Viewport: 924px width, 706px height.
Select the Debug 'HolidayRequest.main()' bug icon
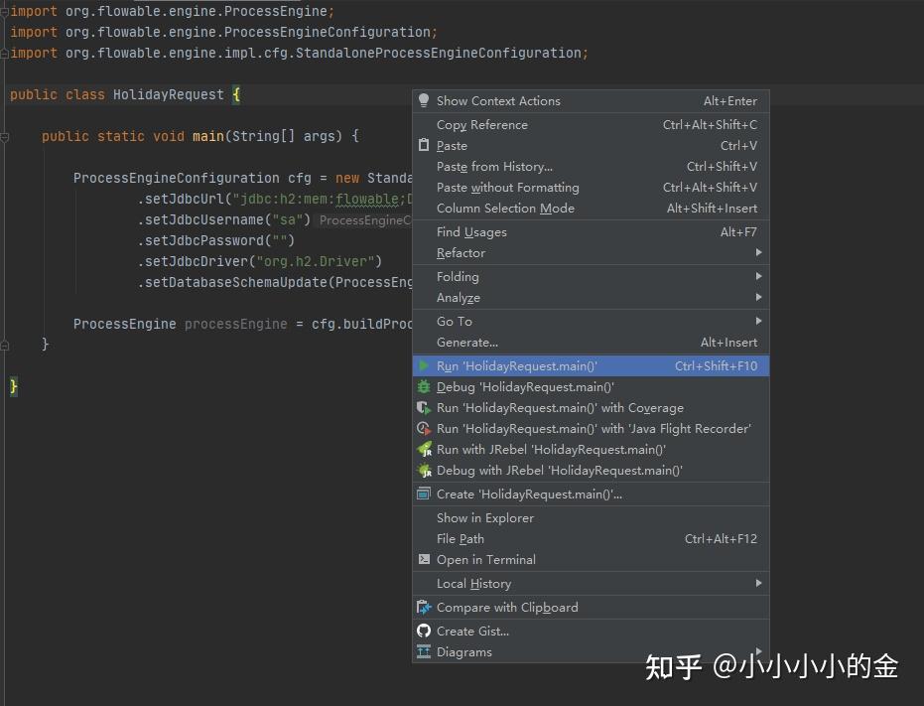tap(425, 386)
